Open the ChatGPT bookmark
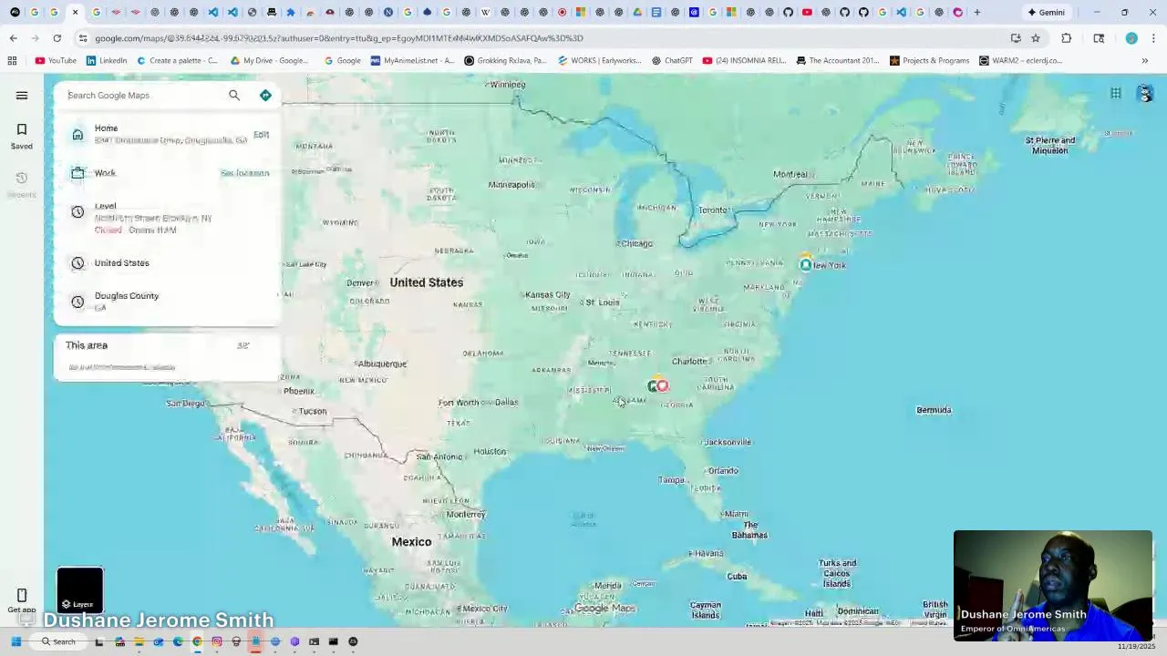 click(x=672, y=61)
